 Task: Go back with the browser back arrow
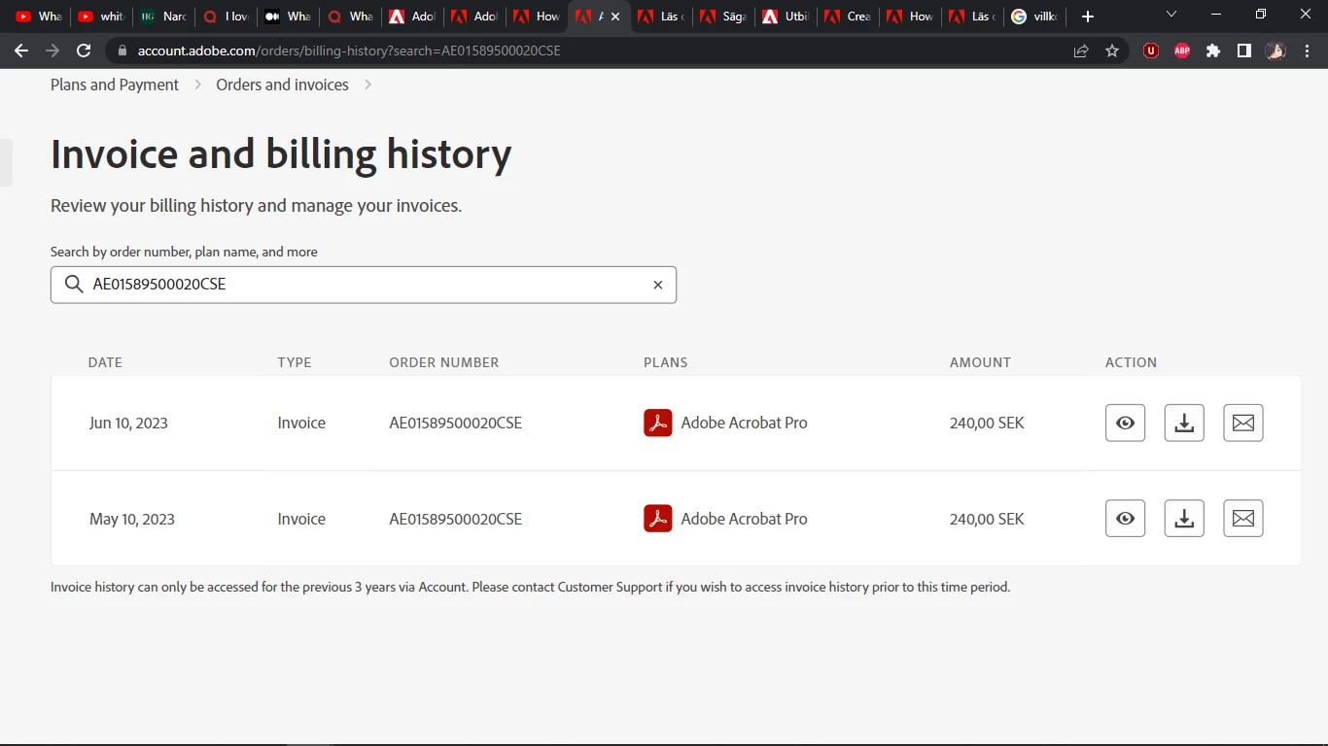tap(21, 51)
